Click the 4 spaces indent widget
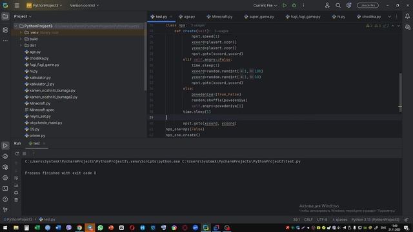 (339, 219)
